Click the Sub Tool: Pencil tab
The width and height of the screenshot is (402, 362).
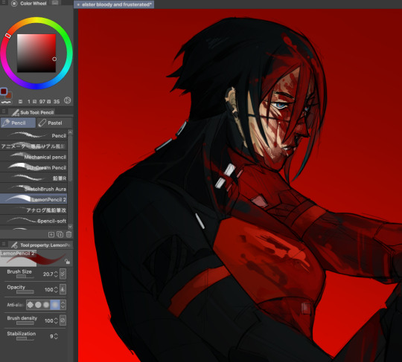coord(33,112)
